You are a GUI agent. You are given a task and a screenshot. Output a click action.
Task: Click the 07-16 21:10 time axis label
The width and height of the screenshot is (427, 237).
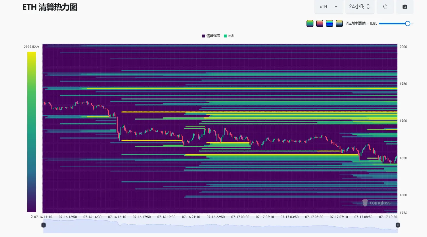[x=191, y=217]
